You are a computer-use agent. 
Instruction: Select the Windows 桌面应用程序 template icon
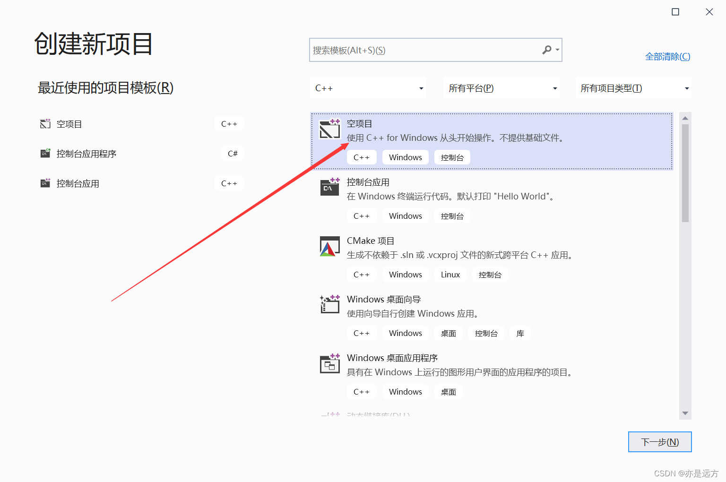(x=330, y=363)
